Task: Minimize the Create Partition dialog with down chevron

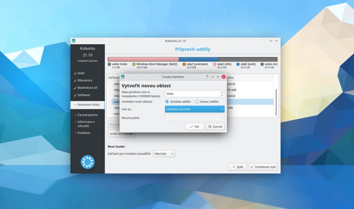Action: coord(212,77)
